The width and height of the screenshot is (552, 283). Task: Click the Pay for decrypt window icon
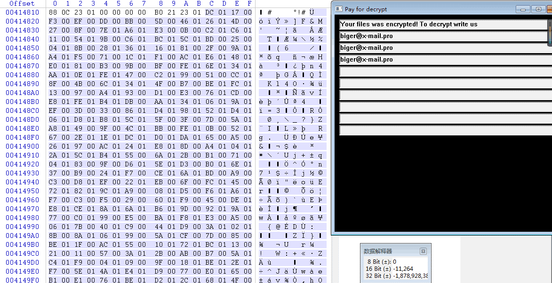339,9
